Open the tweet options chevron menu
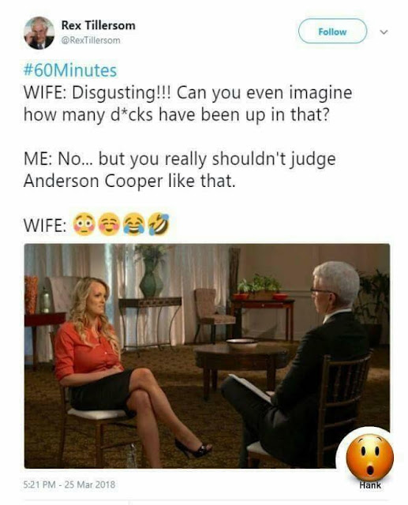408x505 pixels. pyautogui.click(x=384, y=32)
